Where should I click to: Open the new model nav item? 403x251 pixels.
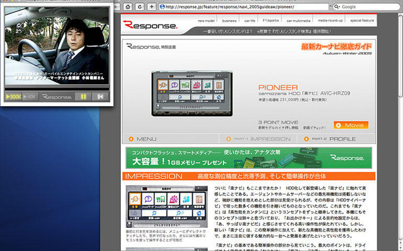[x=206, y=21]
